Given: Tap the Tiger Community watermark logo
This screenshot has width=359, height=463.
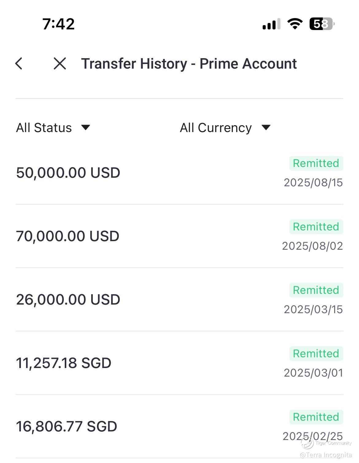Looking at the screenshot, I should [x=307, y=442].
